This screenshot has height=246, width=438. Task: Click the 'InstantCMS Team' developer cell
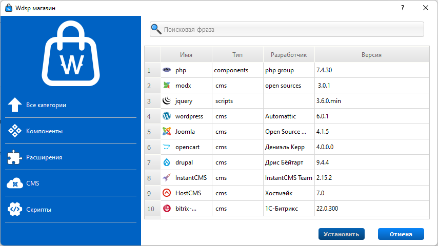(x=289, y=178)
